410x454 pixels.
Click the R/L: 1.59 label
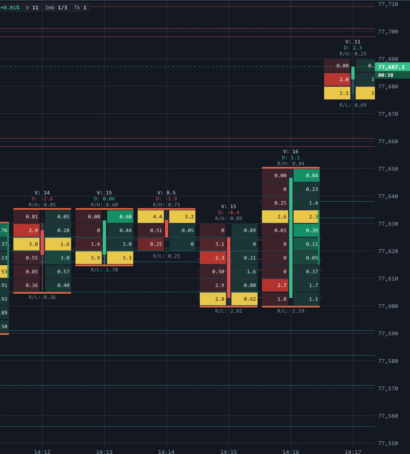(x=291, y=311)
